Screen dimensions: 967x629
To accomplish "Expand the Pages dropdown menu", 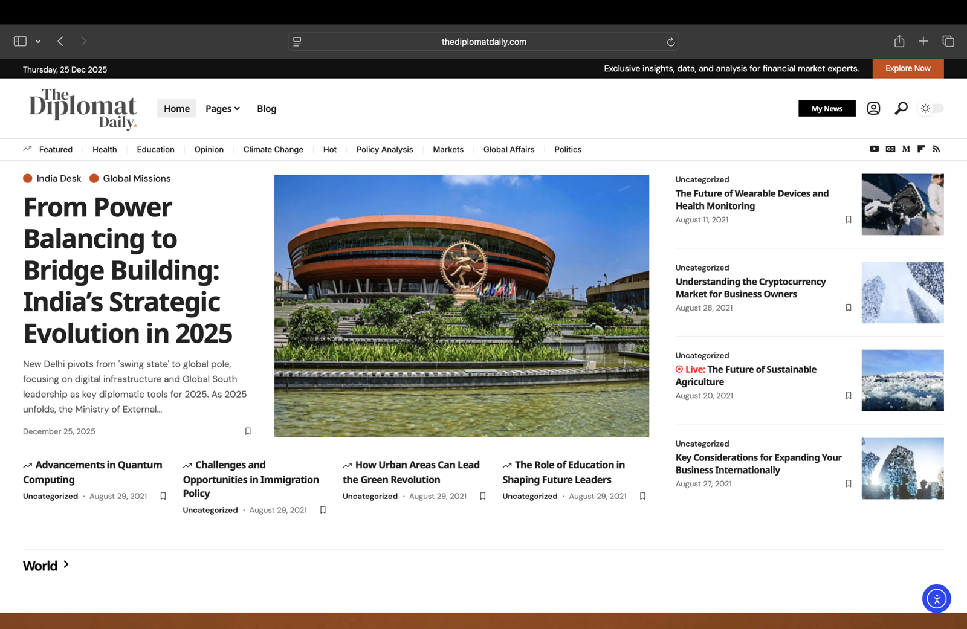I will [222, 108].
